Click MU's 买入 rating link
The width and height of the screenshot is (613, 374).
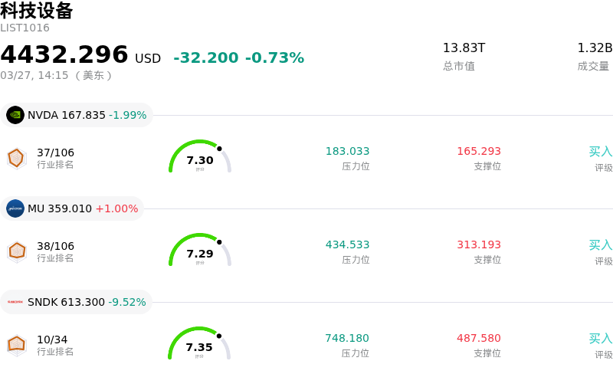[x=600, y=245]
